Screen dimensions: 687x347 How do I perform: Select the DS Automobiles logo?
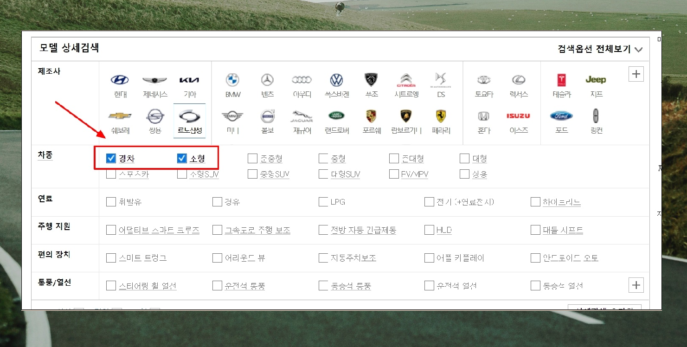441,79
